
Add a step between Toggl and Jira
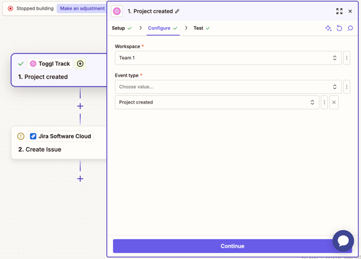(x=80, y=106)
